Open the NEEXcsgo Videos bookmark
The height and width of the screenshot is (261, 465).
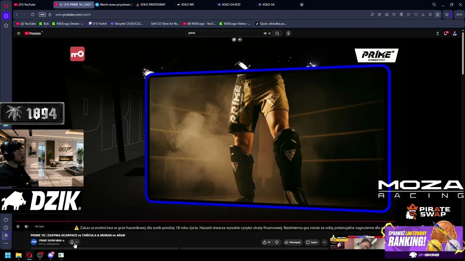click(235, 24)
